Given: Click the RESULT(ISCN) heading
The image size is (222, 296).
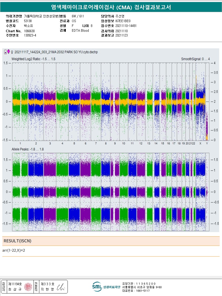Looking at the screenshot, I should point(17,241).
